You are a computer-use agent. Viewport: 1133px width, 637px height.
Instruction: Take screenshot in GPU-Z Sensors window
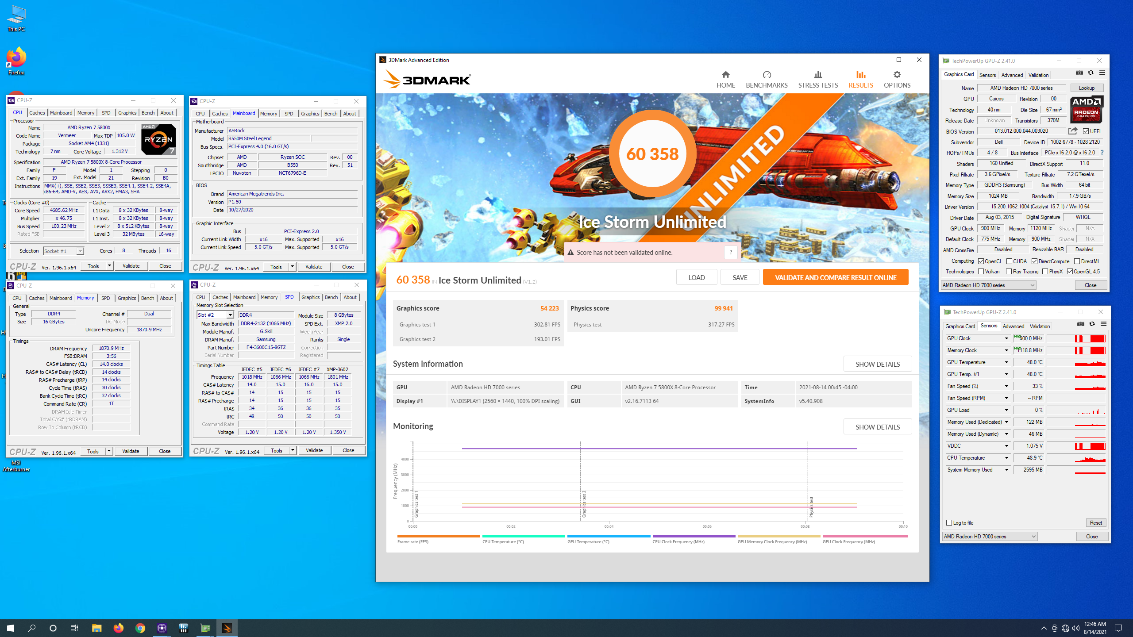(1081, 324)
